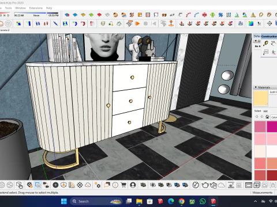
Task: Click the red striped section plane icon
Action: click(148, 15)
